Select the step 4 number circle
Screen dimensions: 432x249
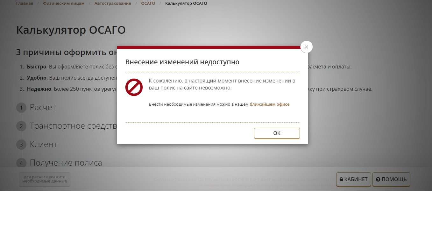[21, 163]
